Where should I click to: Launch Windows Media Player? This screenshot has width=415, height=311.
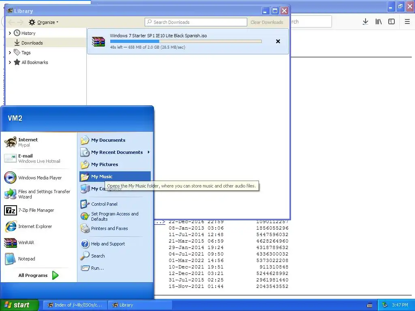point(33,178)
